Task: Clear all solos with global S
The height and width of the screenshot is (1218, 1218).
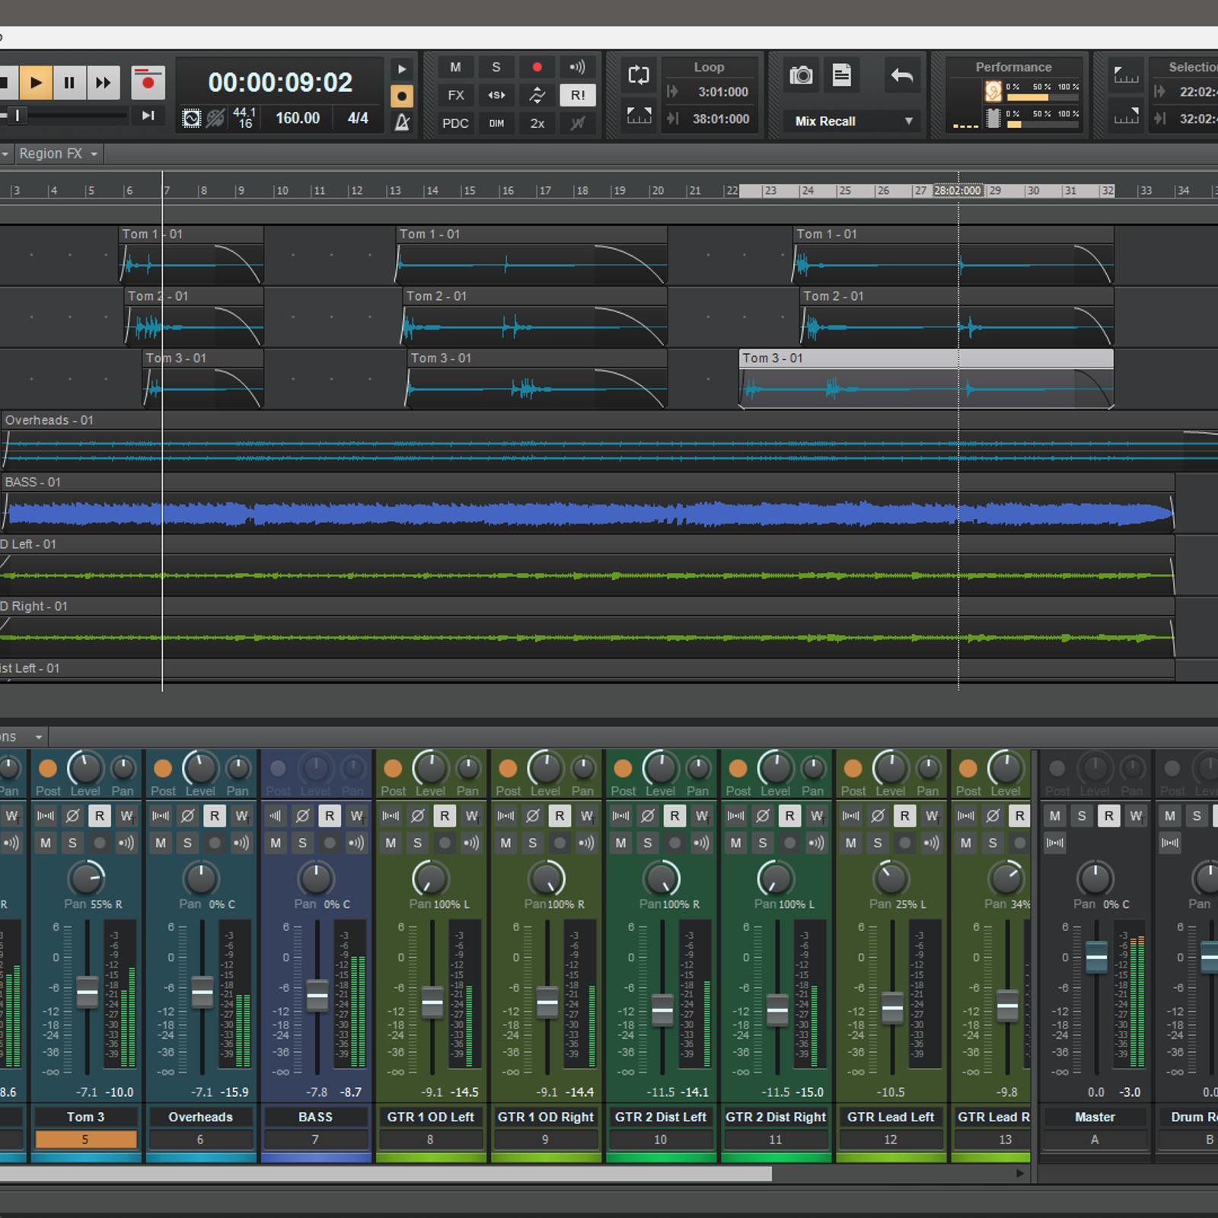Action: [496, 67]
